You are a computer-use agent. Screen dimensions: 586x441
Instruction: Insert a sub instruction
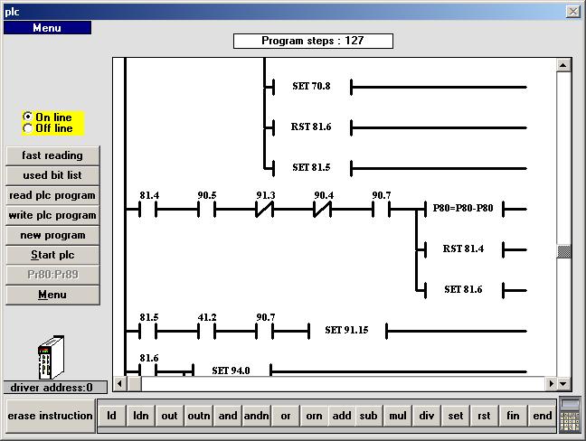pyautogui.click(x=368, y=416)
